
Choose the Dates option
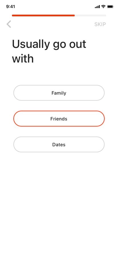(59, 145)
